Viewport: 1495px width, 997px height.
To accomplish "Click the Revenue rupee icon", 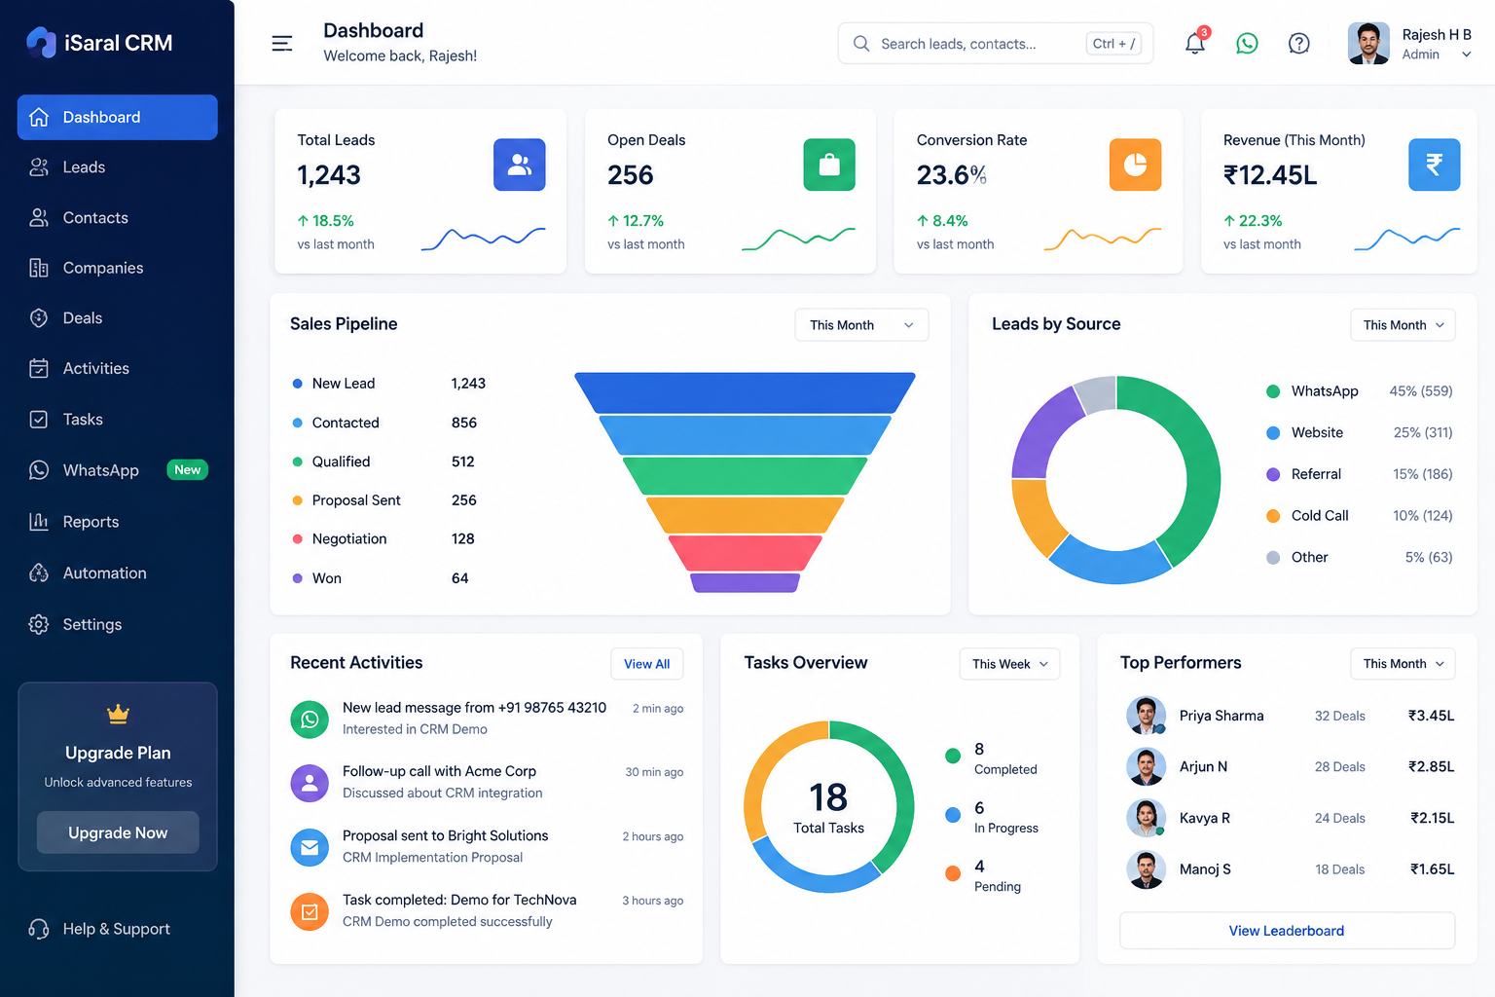I will (1435, 165).
